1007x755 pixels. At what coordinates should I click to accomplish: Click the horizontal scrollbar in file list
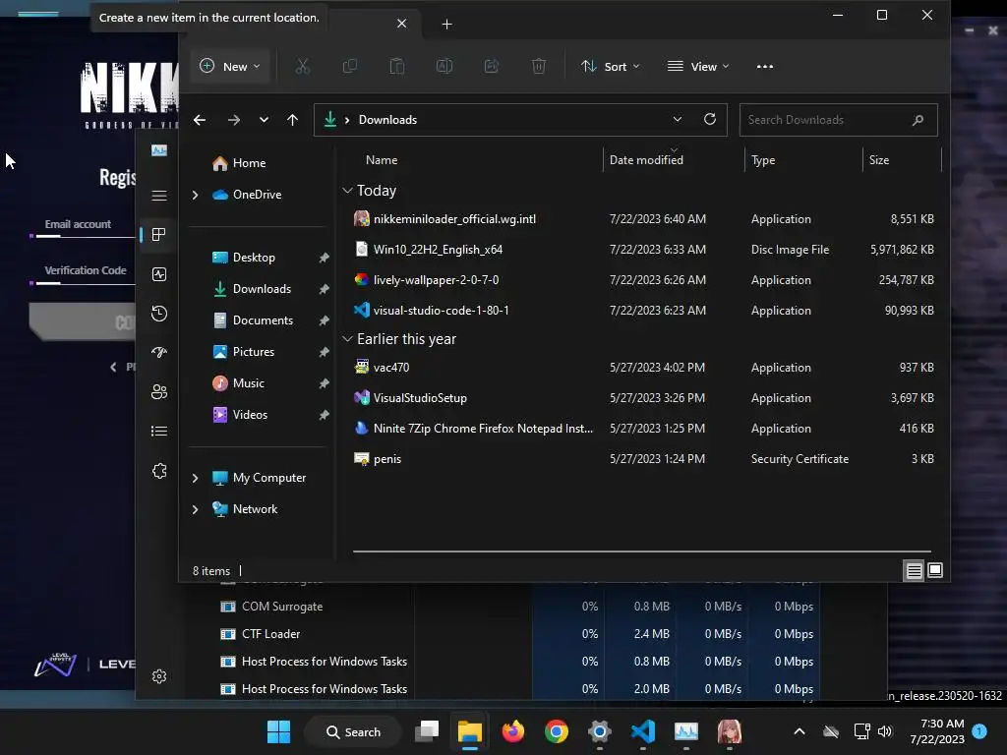click(x=641, y=551)
